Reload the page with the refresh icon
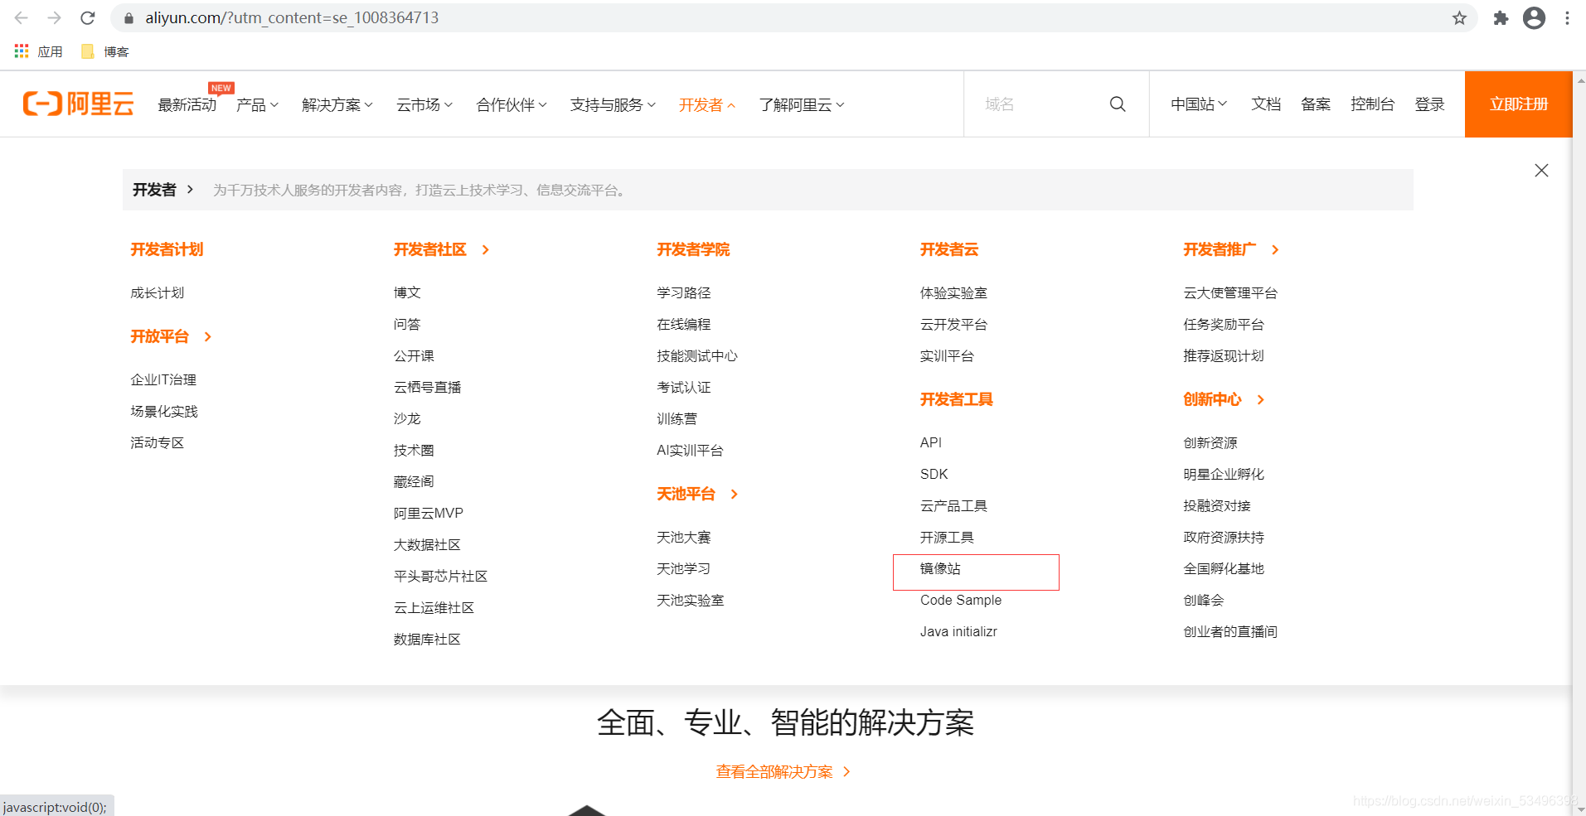This screenshot has width=1586, height=816. click(87, 17)
